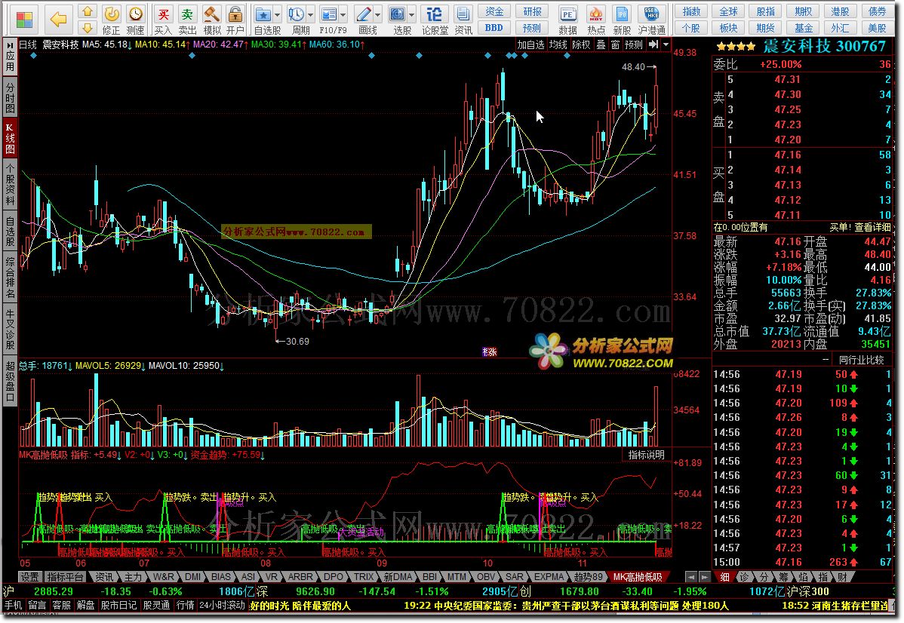
Task: Select the 细 detail tab in quote panel
Action: point(724,577)
